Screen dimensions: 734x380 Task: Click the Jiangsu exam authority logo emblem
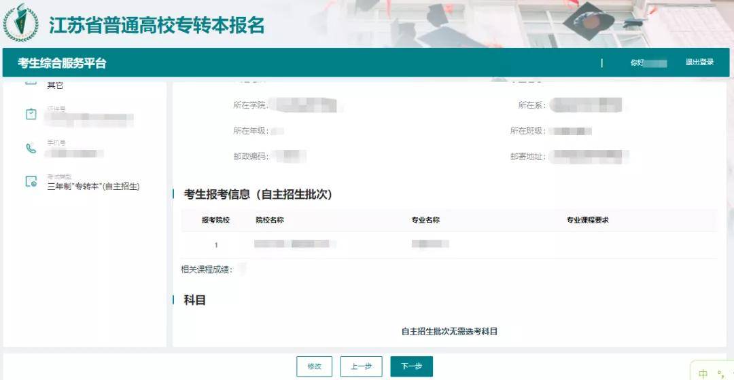pyautogui.click(x=20, y=23)
